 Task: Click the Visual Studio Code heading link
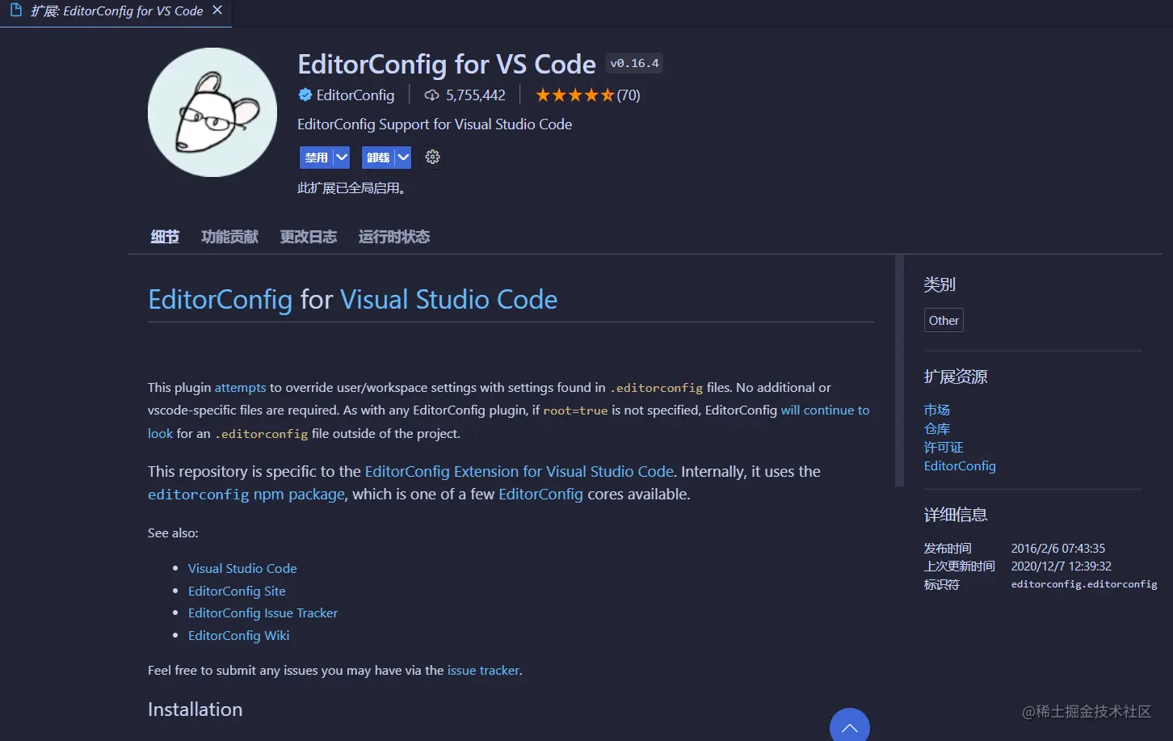[x=448, y=300]
